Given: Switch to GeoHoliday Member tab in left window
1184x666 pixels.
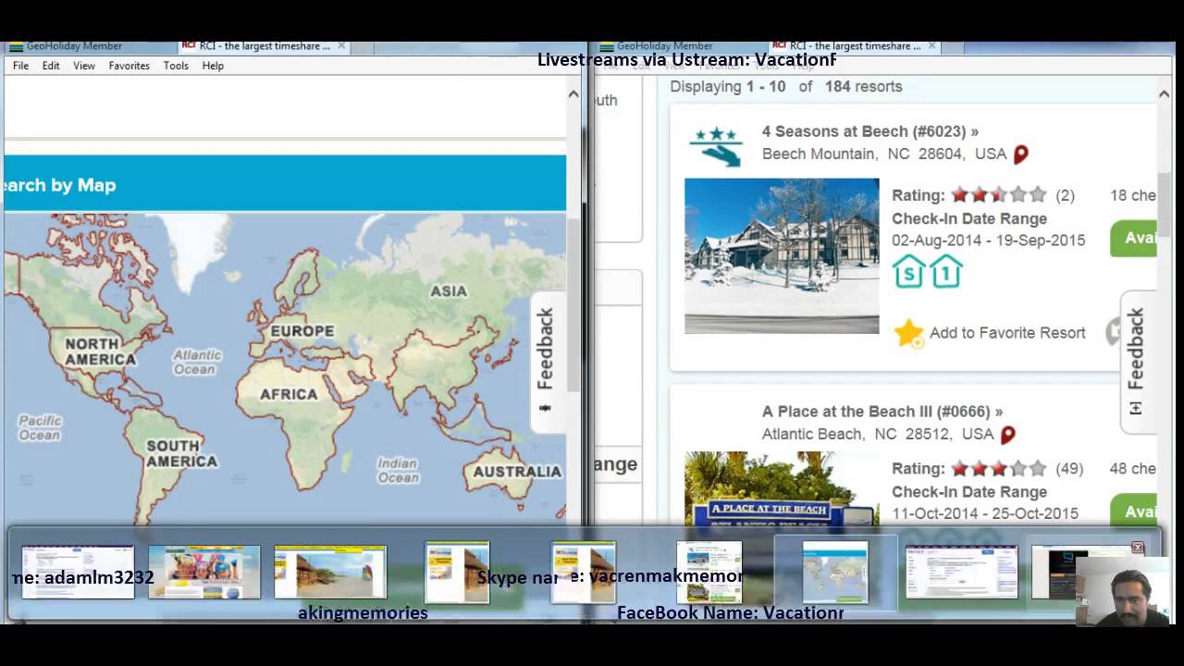Looking at the screenshot, I should (74, 45).
